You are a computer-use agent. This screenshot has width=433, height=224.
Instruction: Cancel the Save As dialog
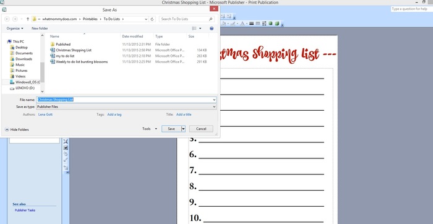pyautogui.click(x=201, y=129)
